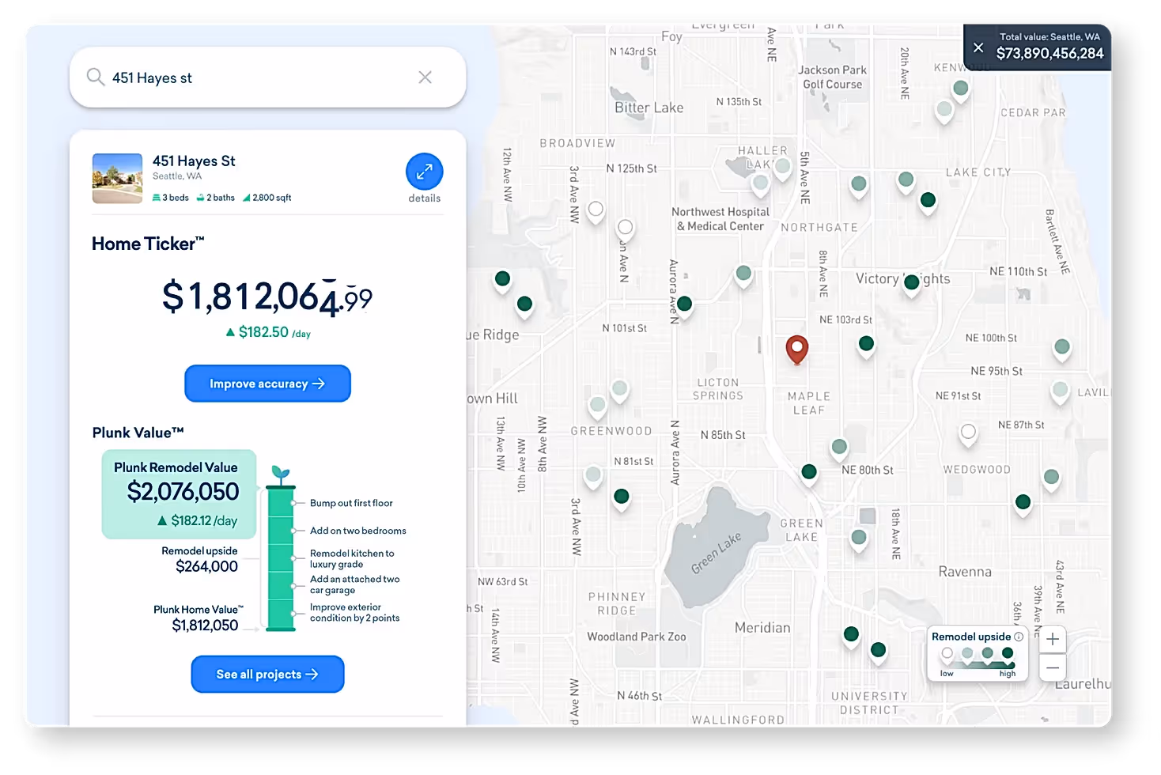Click the 3 beds icon label
Image resolution: width=1161 pixels, height=775 pixels.
[x=170, y=198]
